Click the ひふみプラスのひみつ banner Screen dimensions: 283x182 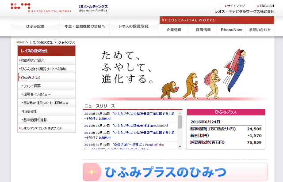pos(175,172)
